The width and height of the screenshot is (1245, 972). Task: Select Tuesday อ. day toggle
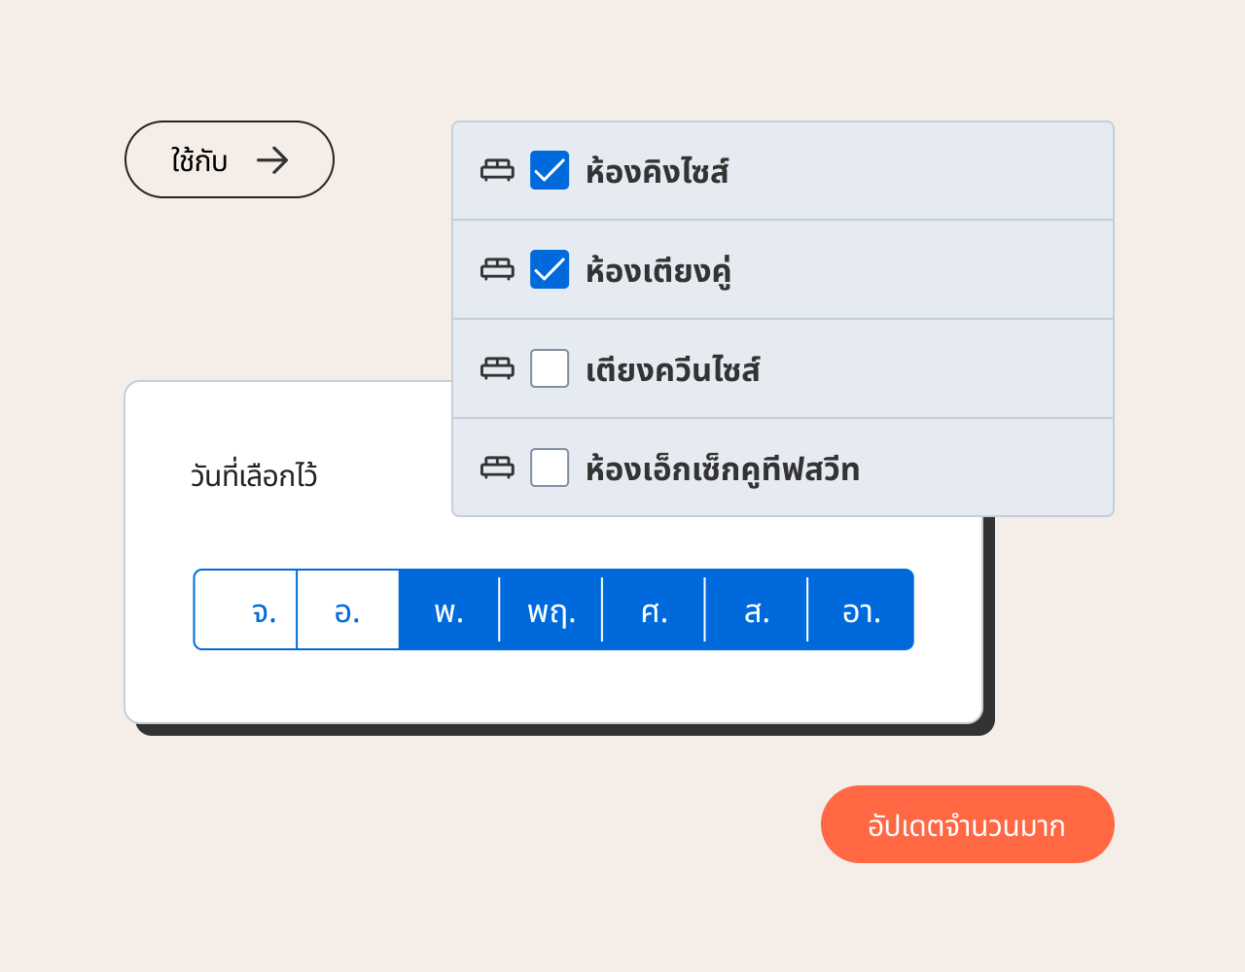click(347, 609)
